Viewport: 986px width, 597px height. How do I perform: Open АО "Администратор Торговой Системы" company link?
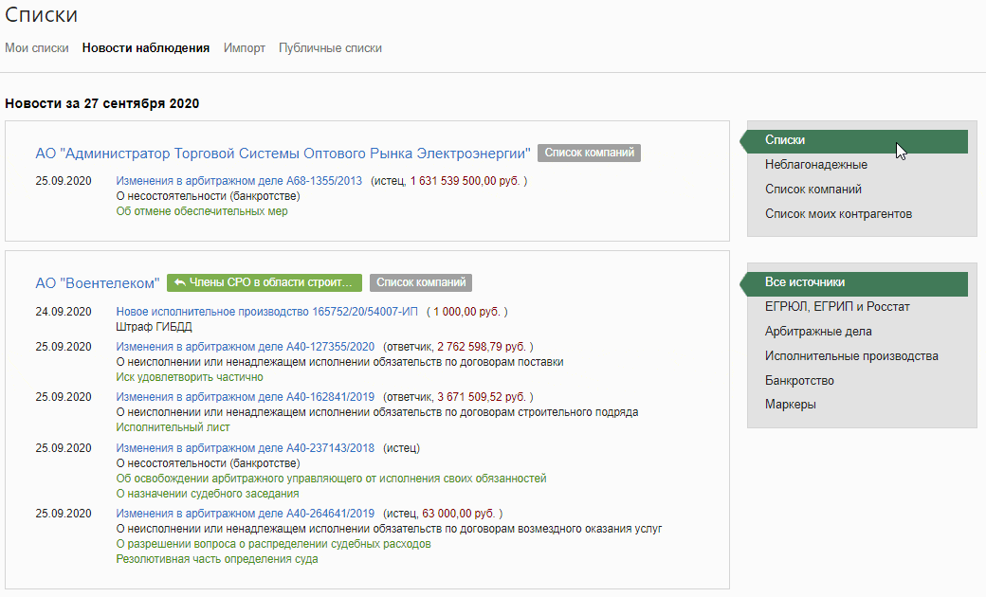pyautogui.click(x=283, y=154)
